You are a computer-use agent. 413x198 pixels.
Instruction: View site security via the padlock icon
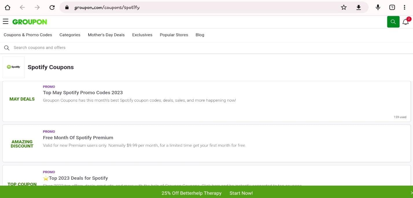point(67,7)
